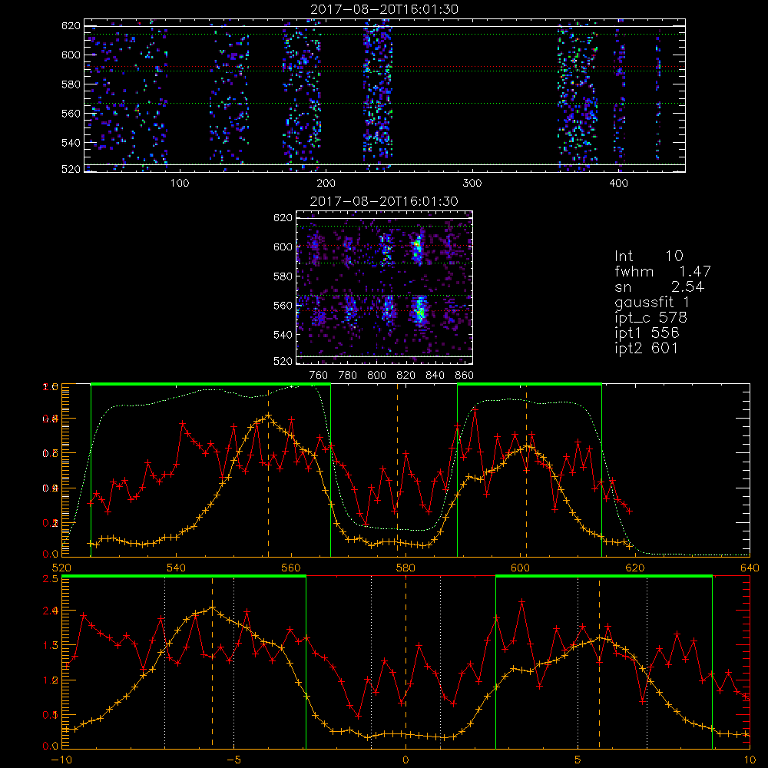Click y-axis label 2.5 on bottom plot
Image resolution: width=768 pixels, height=768 pixels.
pos(52,579)
